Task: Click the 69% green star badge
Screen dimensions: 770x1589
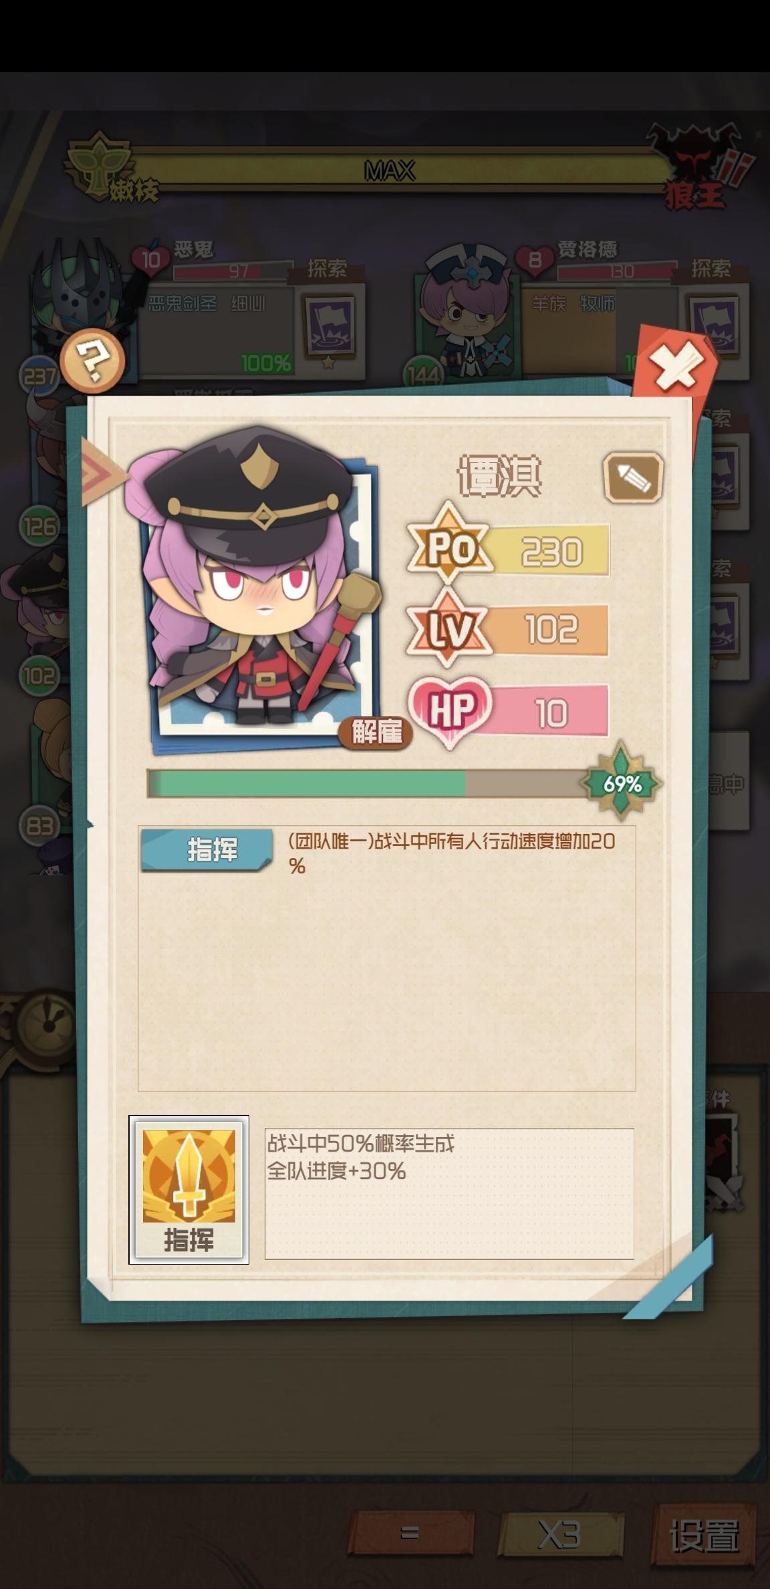Action: (622, 783)
